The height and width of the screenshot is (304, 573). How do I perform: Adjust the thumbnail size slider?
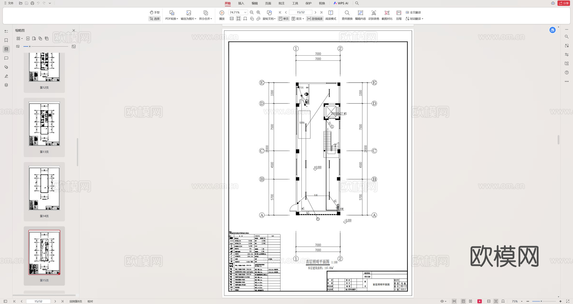coord(30,46)
